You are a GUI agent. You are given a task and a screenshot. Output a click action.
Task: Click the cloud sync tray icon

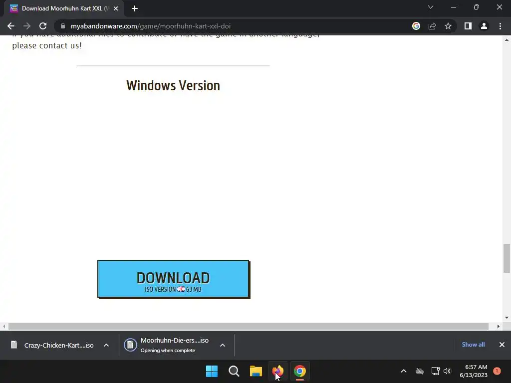click(420, 371)
